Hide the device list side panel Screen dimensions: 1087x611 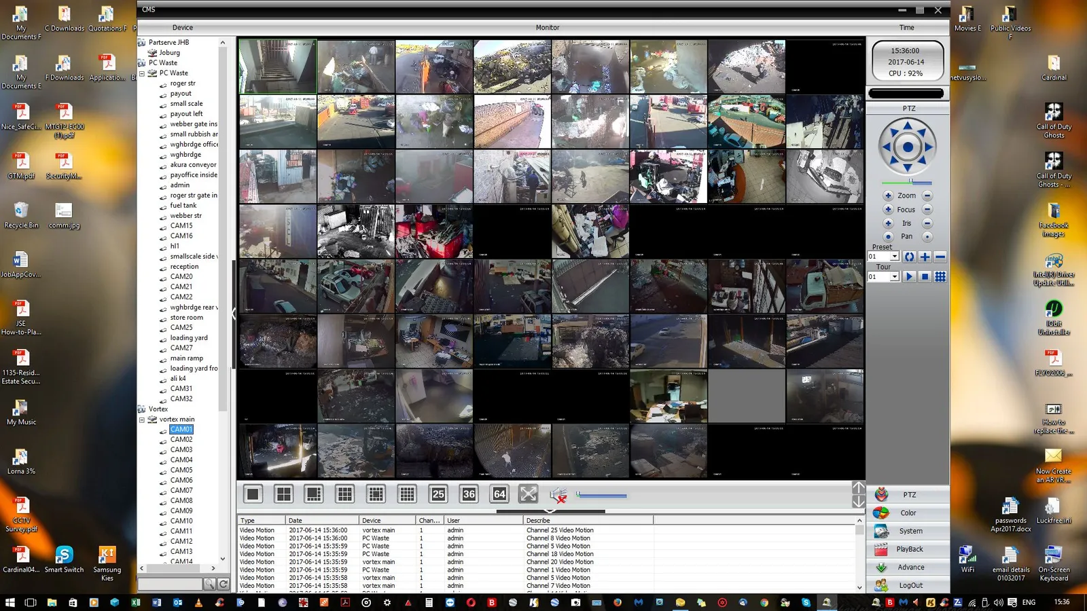(234, 314)
